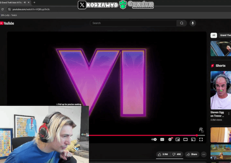Open the three-dot more actions menu
Viewport: 231px width, 163px height.
204,154
